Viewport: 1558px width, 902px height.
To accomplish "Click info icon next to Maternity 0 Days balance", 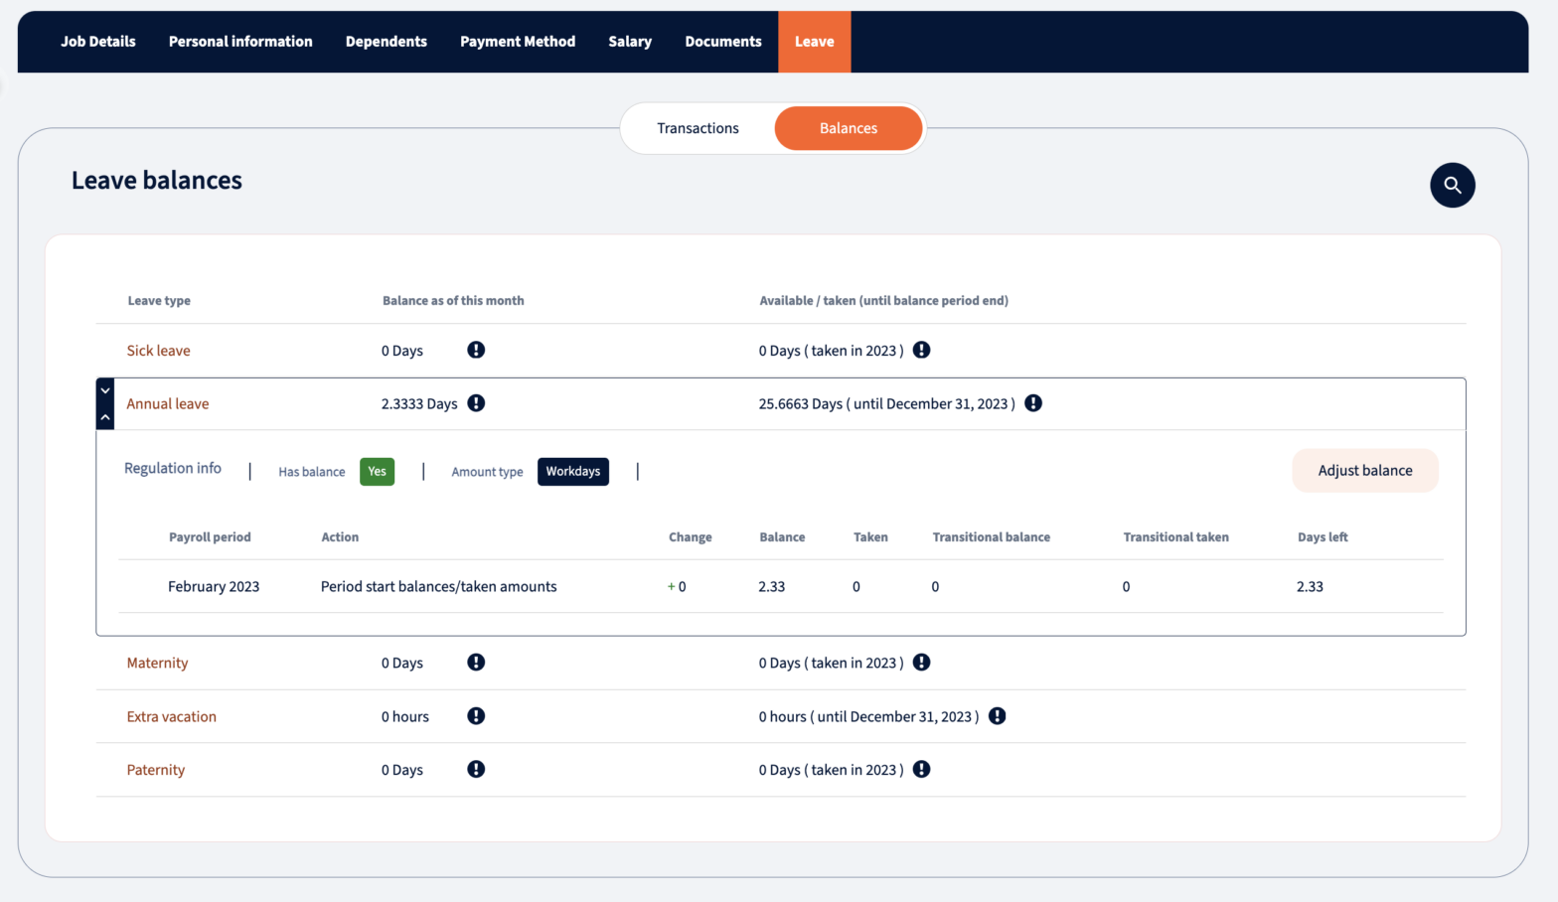I will pyautogui.click(x=476, y=663).
